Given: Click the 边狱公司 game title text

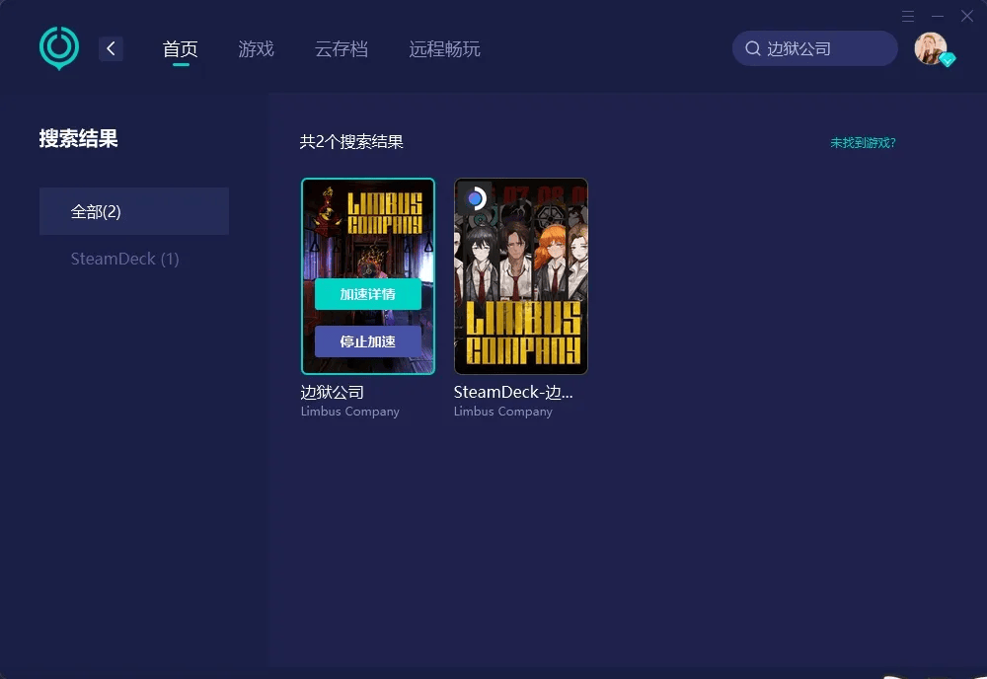Looking at the screenshot, I should pos(333,392).
